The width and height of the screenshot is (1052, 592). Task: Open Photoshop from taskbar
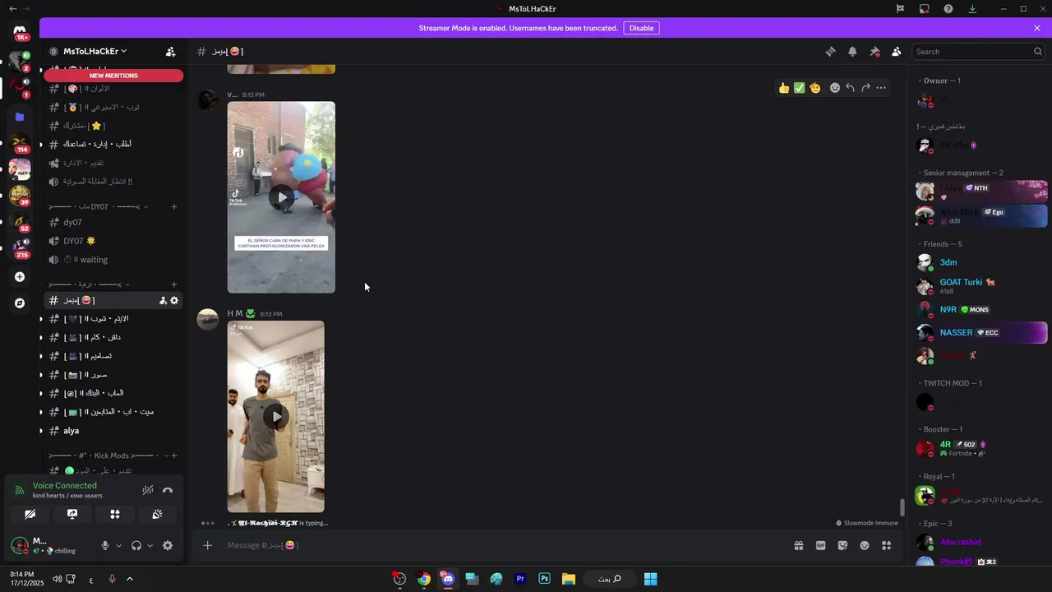(x=544, y=579)
